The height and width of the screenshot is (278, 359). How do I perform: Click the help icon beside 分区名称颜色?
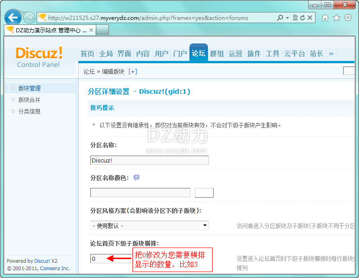click(x=136, y=177)
